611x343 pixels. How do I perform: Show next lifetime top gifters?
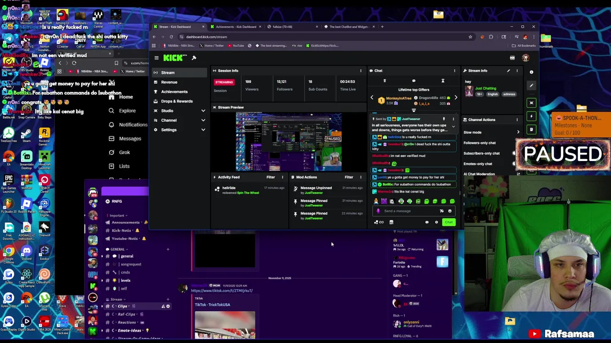point(455,98)
